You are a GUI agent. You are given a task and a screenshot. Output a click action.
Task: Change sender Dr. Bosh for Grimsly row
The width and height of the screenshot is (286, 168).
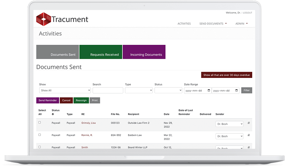pos(229,124)
